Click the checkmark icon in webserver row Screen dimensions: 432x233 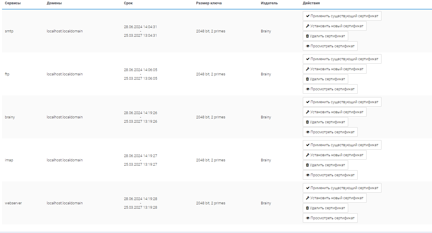[308, 188]
